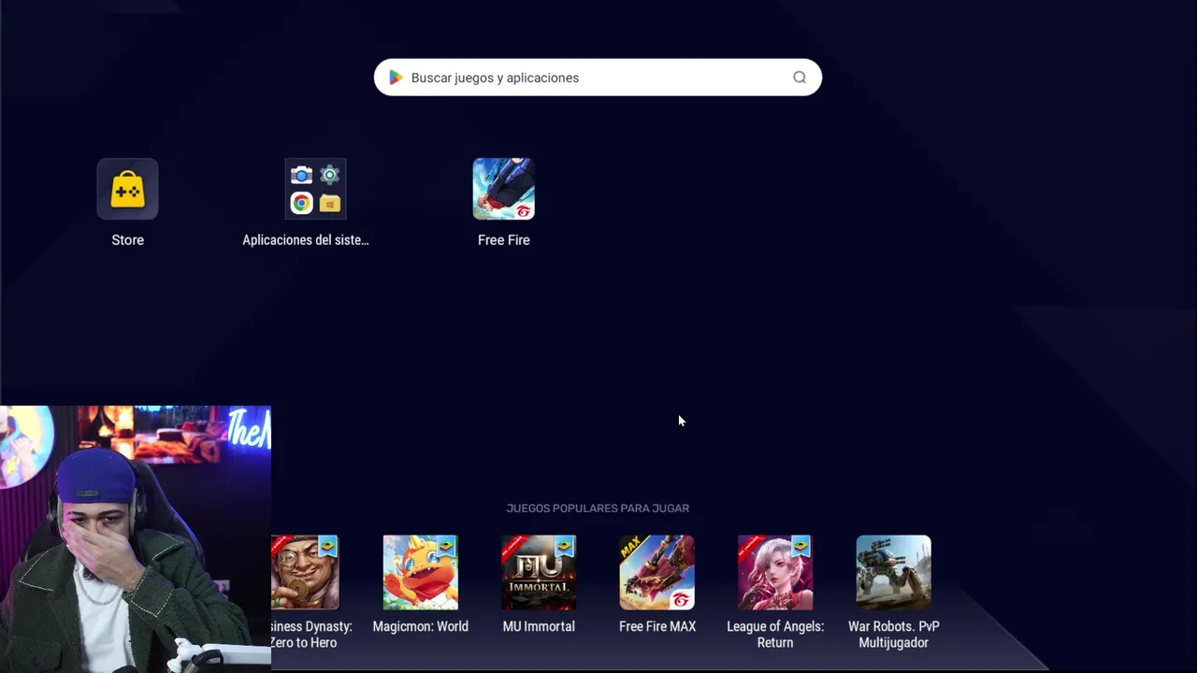The image size is (1197, 673).
Task: Click the Google Play logo in search bar
Action: (396, 78)
